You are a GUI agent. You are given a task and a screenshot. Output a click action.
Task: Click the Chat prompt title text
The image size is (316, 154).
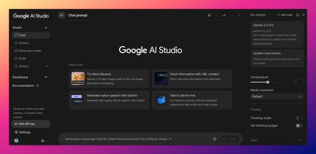[78, 15]
